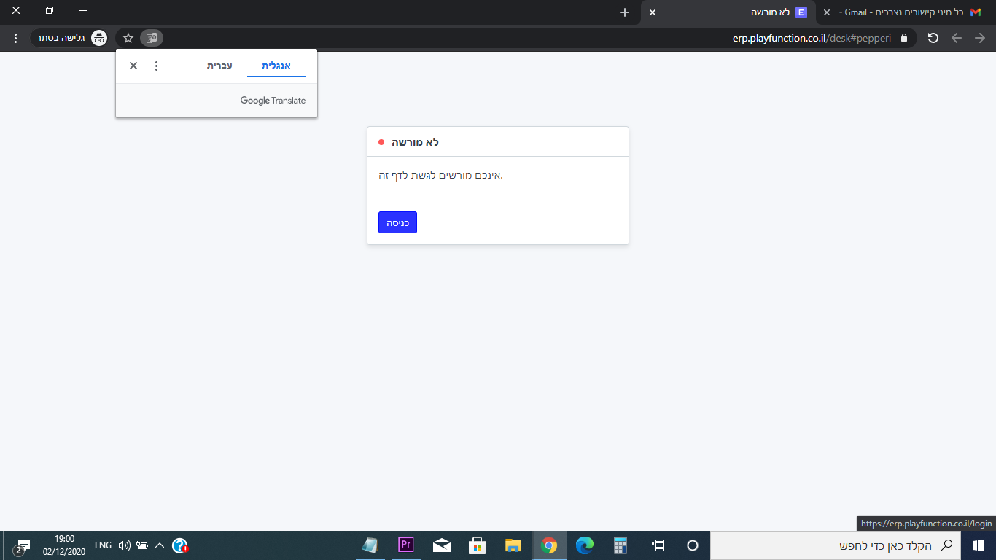Image resolution: width=996 pixels, height=560 pixels.
Task: Select the עברית tab in translate popup
Action: (x=219, y=66)
